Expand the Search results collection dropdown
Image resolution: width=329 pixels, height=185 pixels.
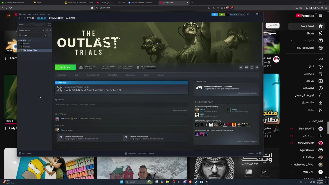point(31,30)
